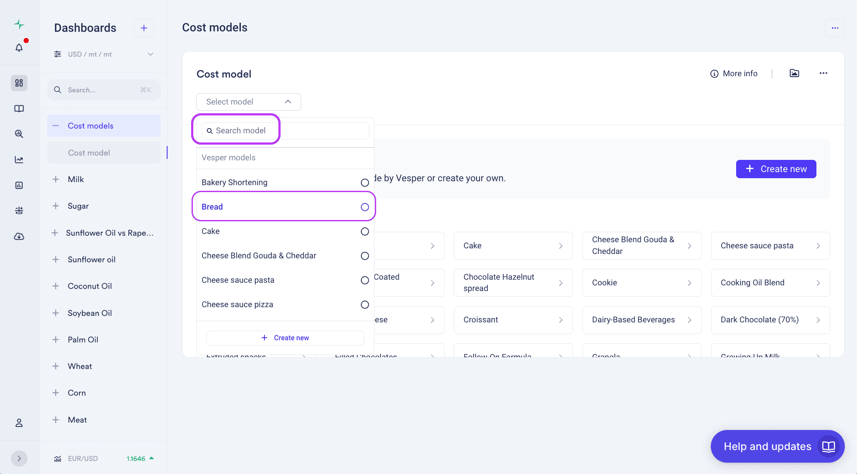Click the EUR/USD ticker chart icon

[x=58, y=458]
